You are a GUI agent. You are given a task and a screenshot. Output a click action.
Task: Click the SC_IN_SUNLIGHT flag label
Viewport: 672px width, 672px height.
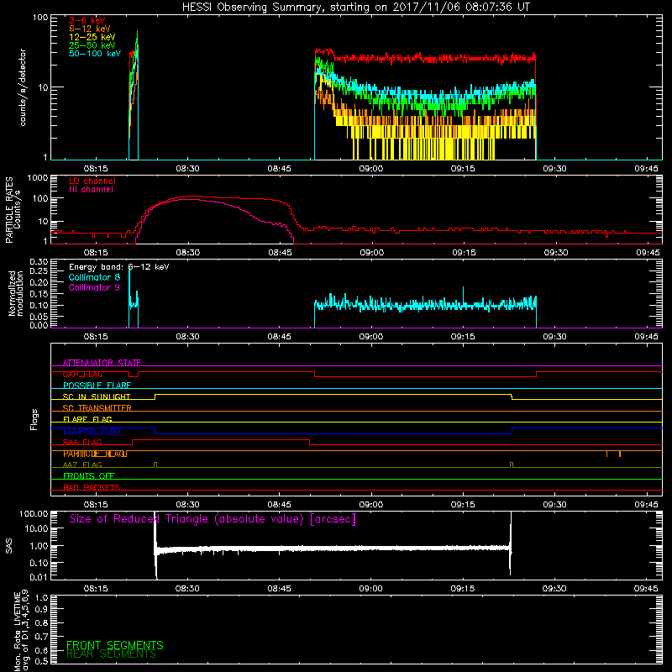97,396
